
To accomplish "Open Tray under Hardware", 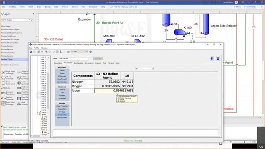I will [x=62, y=93].
